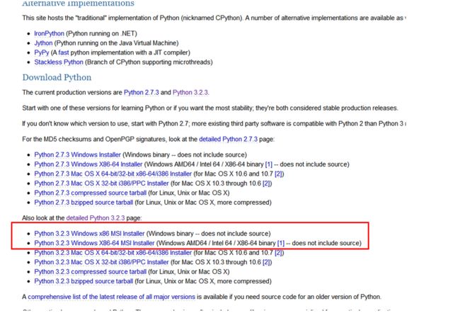Download Python 2.7.3 compressed source tarball
Screen dimensions: 460x318
point(91,193)
